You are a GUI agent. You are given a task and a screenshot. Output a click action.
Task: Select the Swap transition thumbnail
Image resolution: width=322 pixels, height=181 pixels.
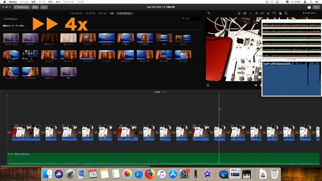tap(183, 38)
